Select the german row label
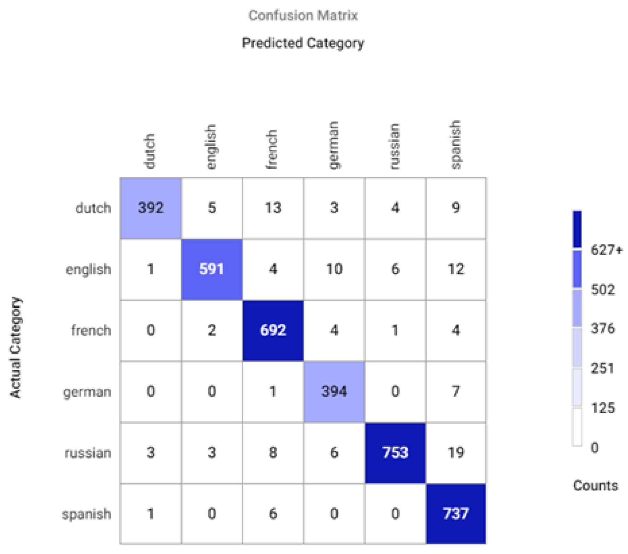The height and width of the screenshot is (554, 628). [87, 392]
